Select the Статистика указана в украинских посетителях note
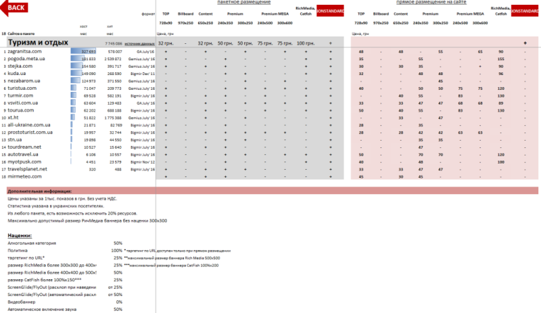 click(56, 206)
